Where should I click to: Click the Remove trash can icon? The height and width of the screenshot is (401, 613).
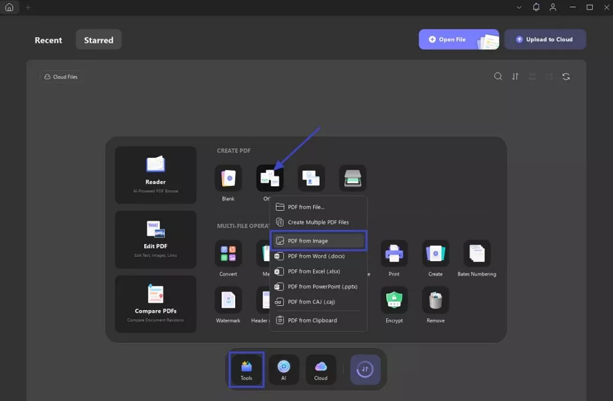[x=435, y=300]
